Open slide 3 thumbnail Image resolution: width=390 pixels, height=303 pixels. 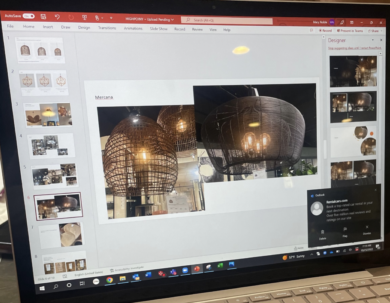pyautogui.click(x=47, y=115)
